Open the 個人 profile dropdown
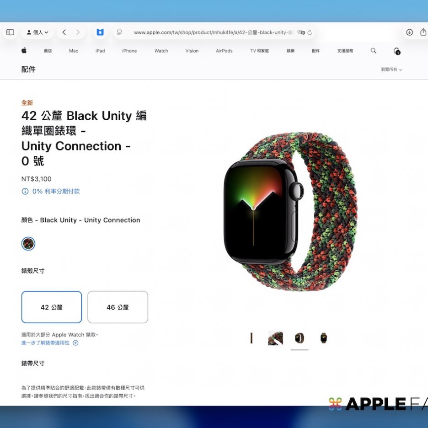Image resolution: width=428 pixels, height=428 pixels. (x=37, y=32)
